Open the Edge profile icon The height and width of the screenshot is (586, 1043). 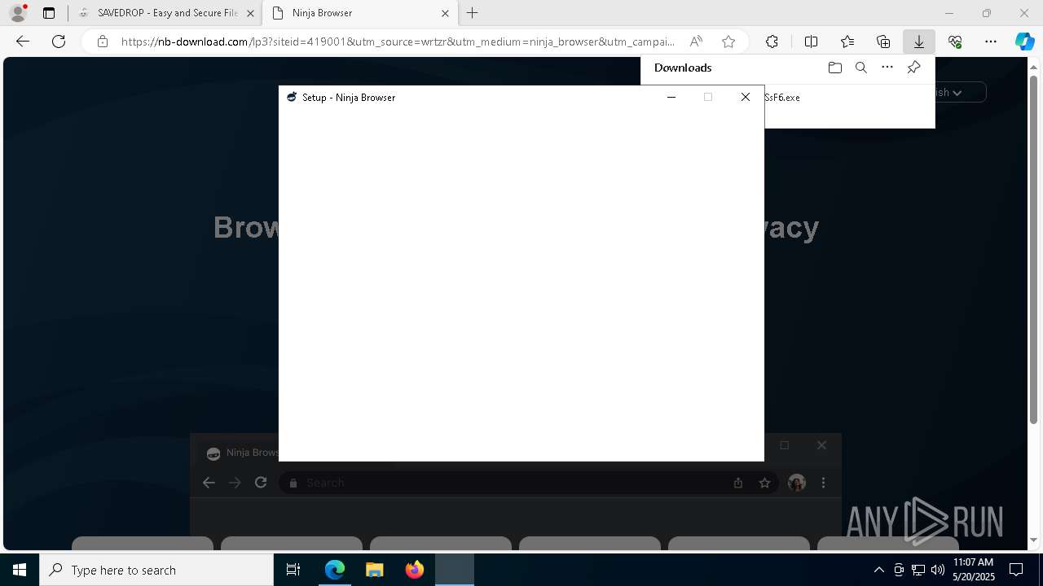17,13
